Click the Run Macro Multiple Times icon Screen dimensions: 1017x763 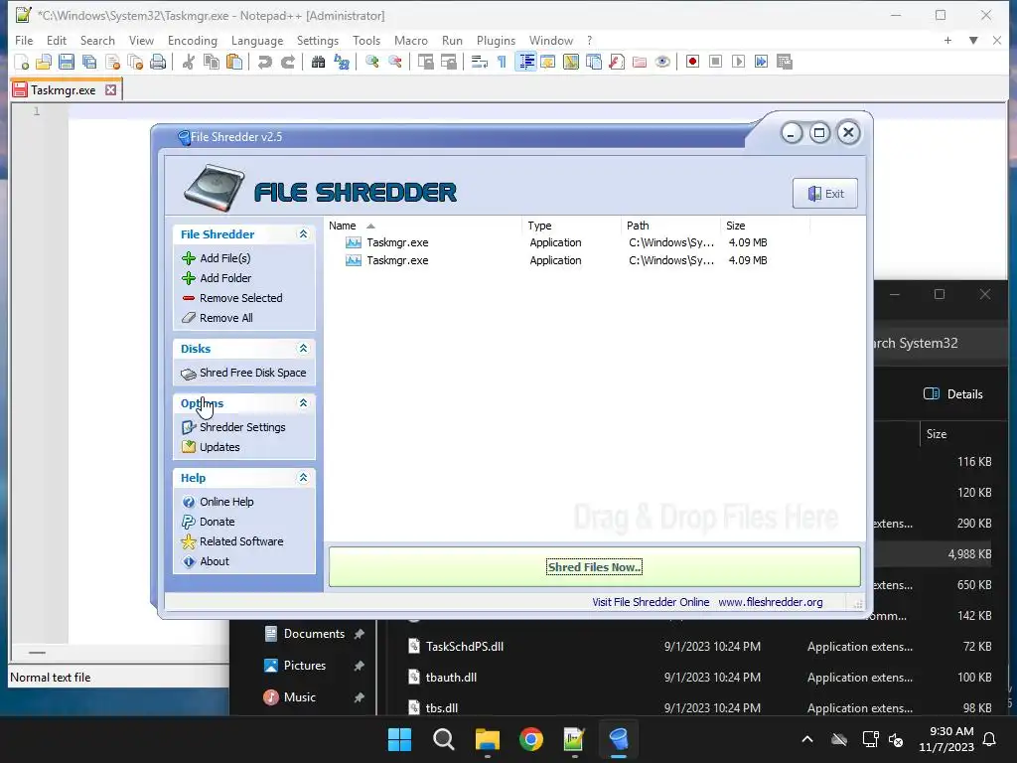pyautogui.click(x=762, y=62)
